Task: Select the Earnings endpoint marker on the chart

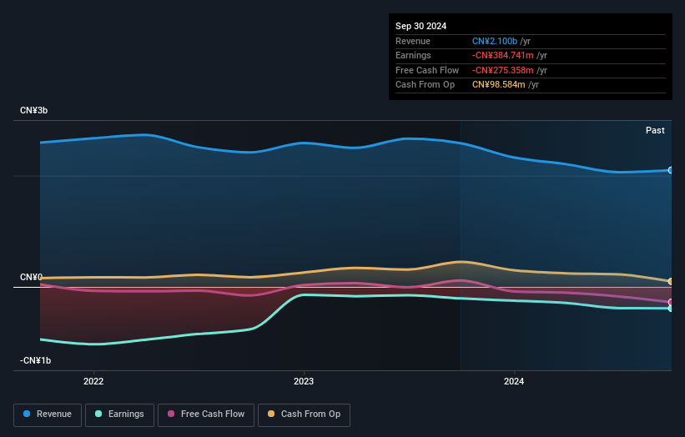Action: [671, 309]
